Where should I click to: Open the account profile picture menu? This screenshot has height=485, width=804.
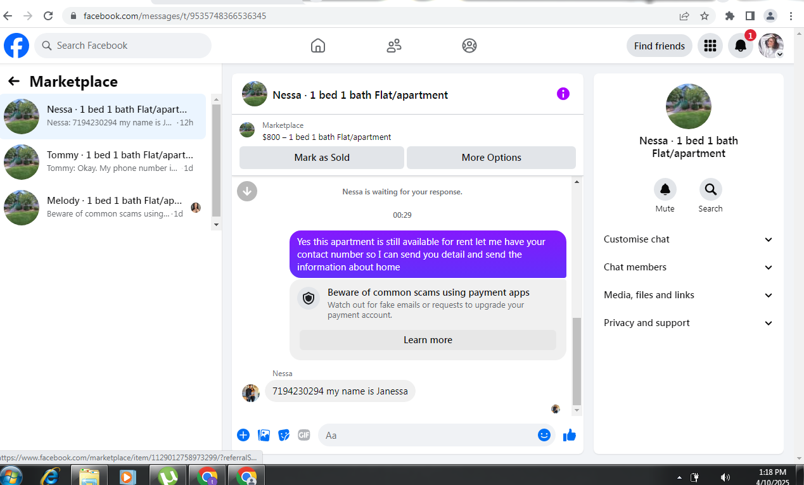771,46
